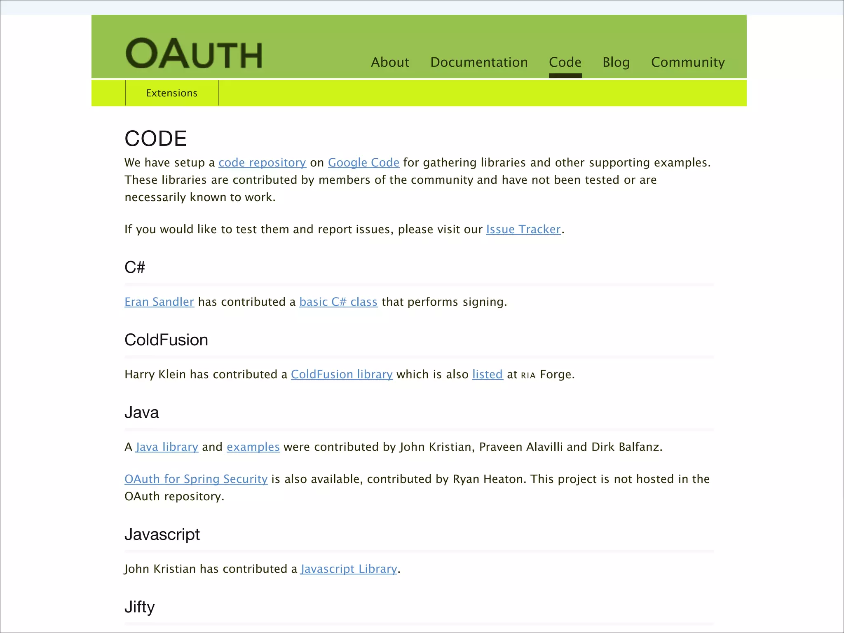Open the ColdFusion library link
Viewport: 844px width, 633px height.
(x=342, y=375)
